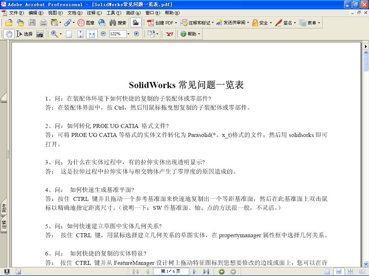Click the scrollbar down arrow
Image resolution: width=369 pixels, height=276 pixels.
tap(366, 263)
